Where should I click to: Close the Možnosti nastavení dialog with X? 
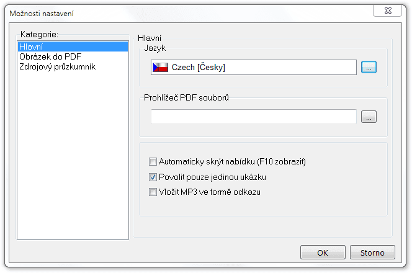388,11
